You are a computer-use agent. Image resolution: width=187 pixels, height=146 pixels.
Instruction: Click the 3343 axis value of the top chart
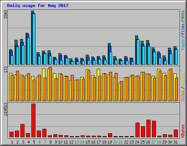[x=5, y=14]
